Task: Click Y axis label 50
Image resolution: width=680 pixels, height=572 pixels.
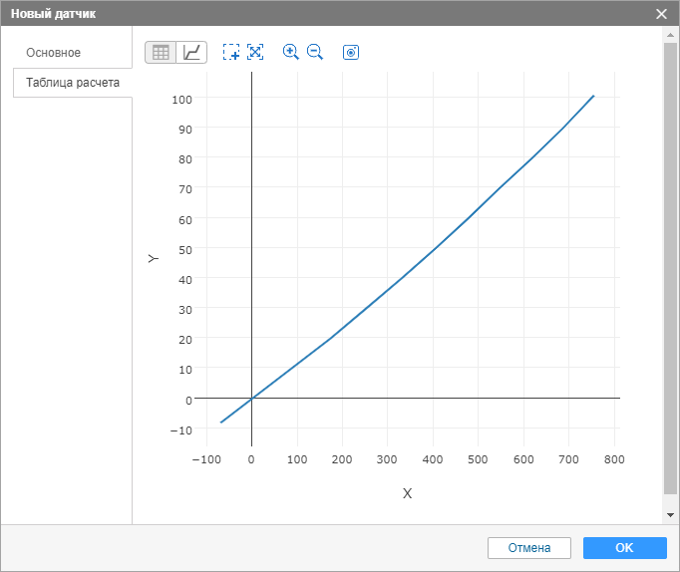Action: [x=185, y=250]
